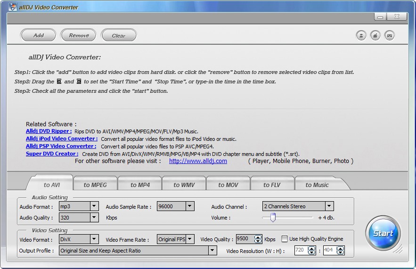Open the Super DVD Creator link
This screenshot has height=269, width=416.
pos(52,153)
